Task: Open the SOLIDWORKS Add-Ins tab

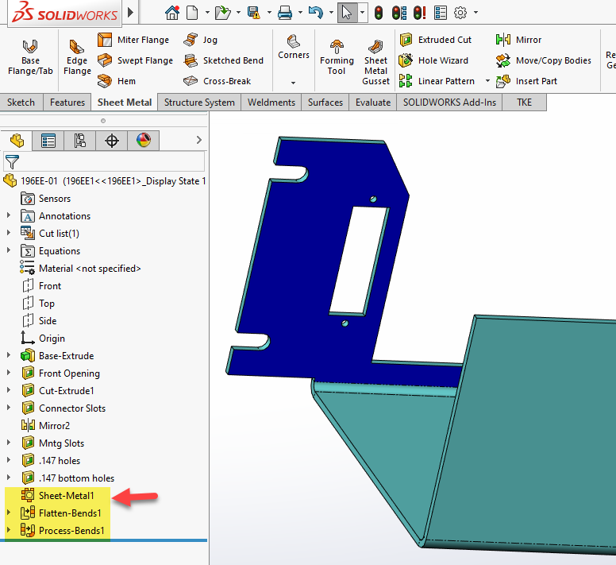Action: tap(449, 103)
